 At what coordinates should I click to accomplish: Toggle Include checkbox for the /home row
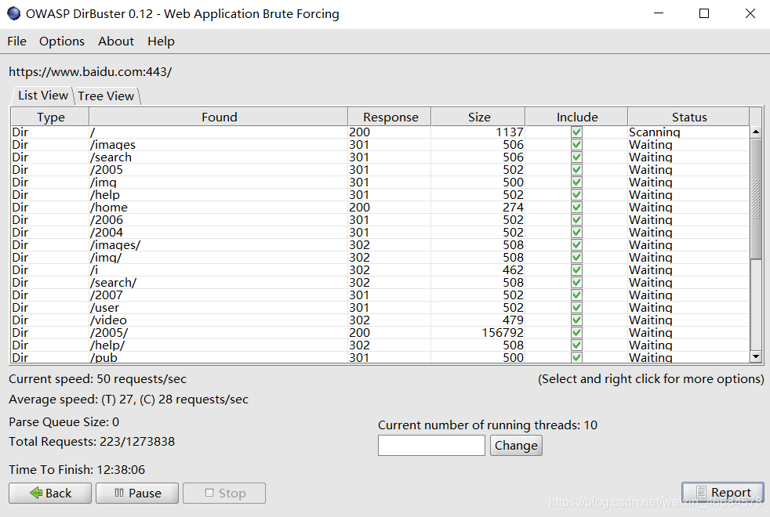576,207
